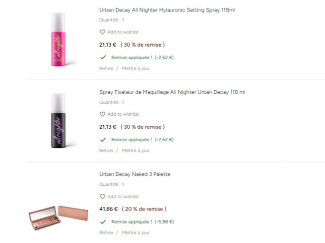Click the green discount checkmark on Spray Fixateur
The height and width of the screenshot is (243, 325).
103,140
